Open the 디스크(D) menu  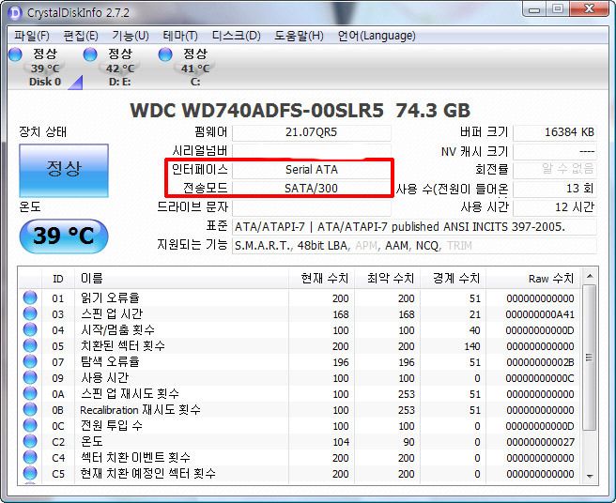click(236, 36)
